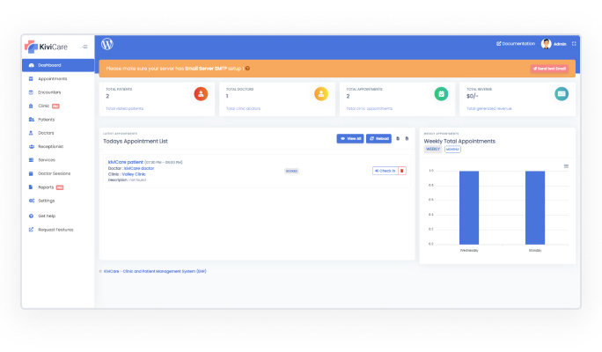Click the Services list icon in sidebar
602x352 pixels.
[31, 159]
